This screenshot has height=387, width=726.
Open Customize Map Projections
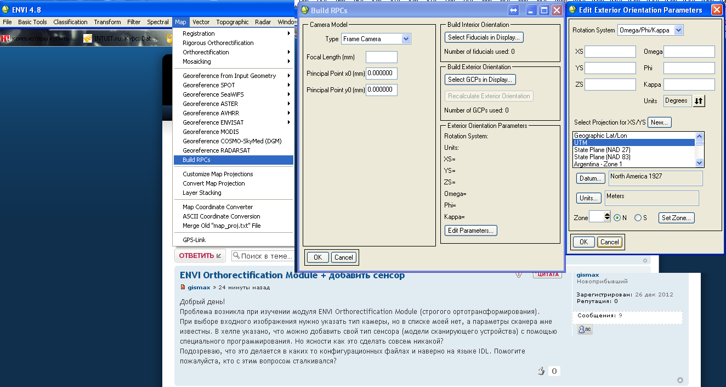pyautogui.click(x=234, y=174)
